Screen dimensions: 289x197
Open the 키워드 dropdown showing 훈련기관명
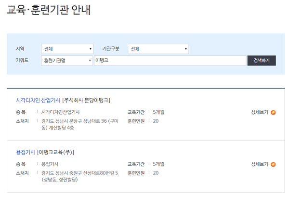(67, 60)
